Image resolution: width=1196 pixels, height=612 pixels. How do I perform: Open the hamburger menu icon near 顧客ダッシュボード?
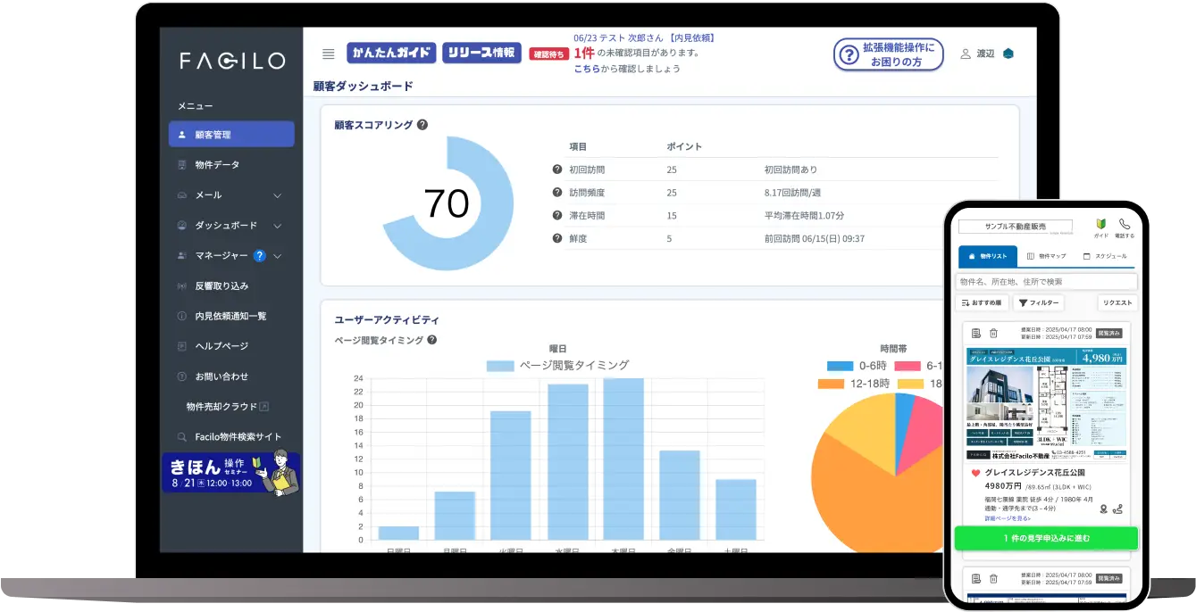point(328,54)
